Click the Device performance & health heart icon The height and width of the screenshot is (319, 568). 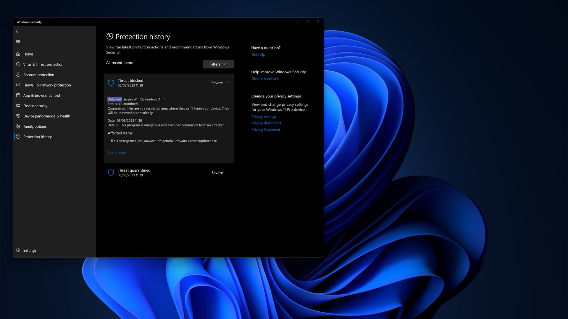18,116
